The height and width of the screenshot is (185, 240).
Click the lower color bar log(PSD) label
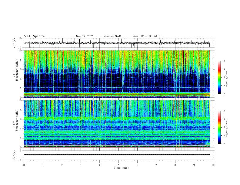227,129
